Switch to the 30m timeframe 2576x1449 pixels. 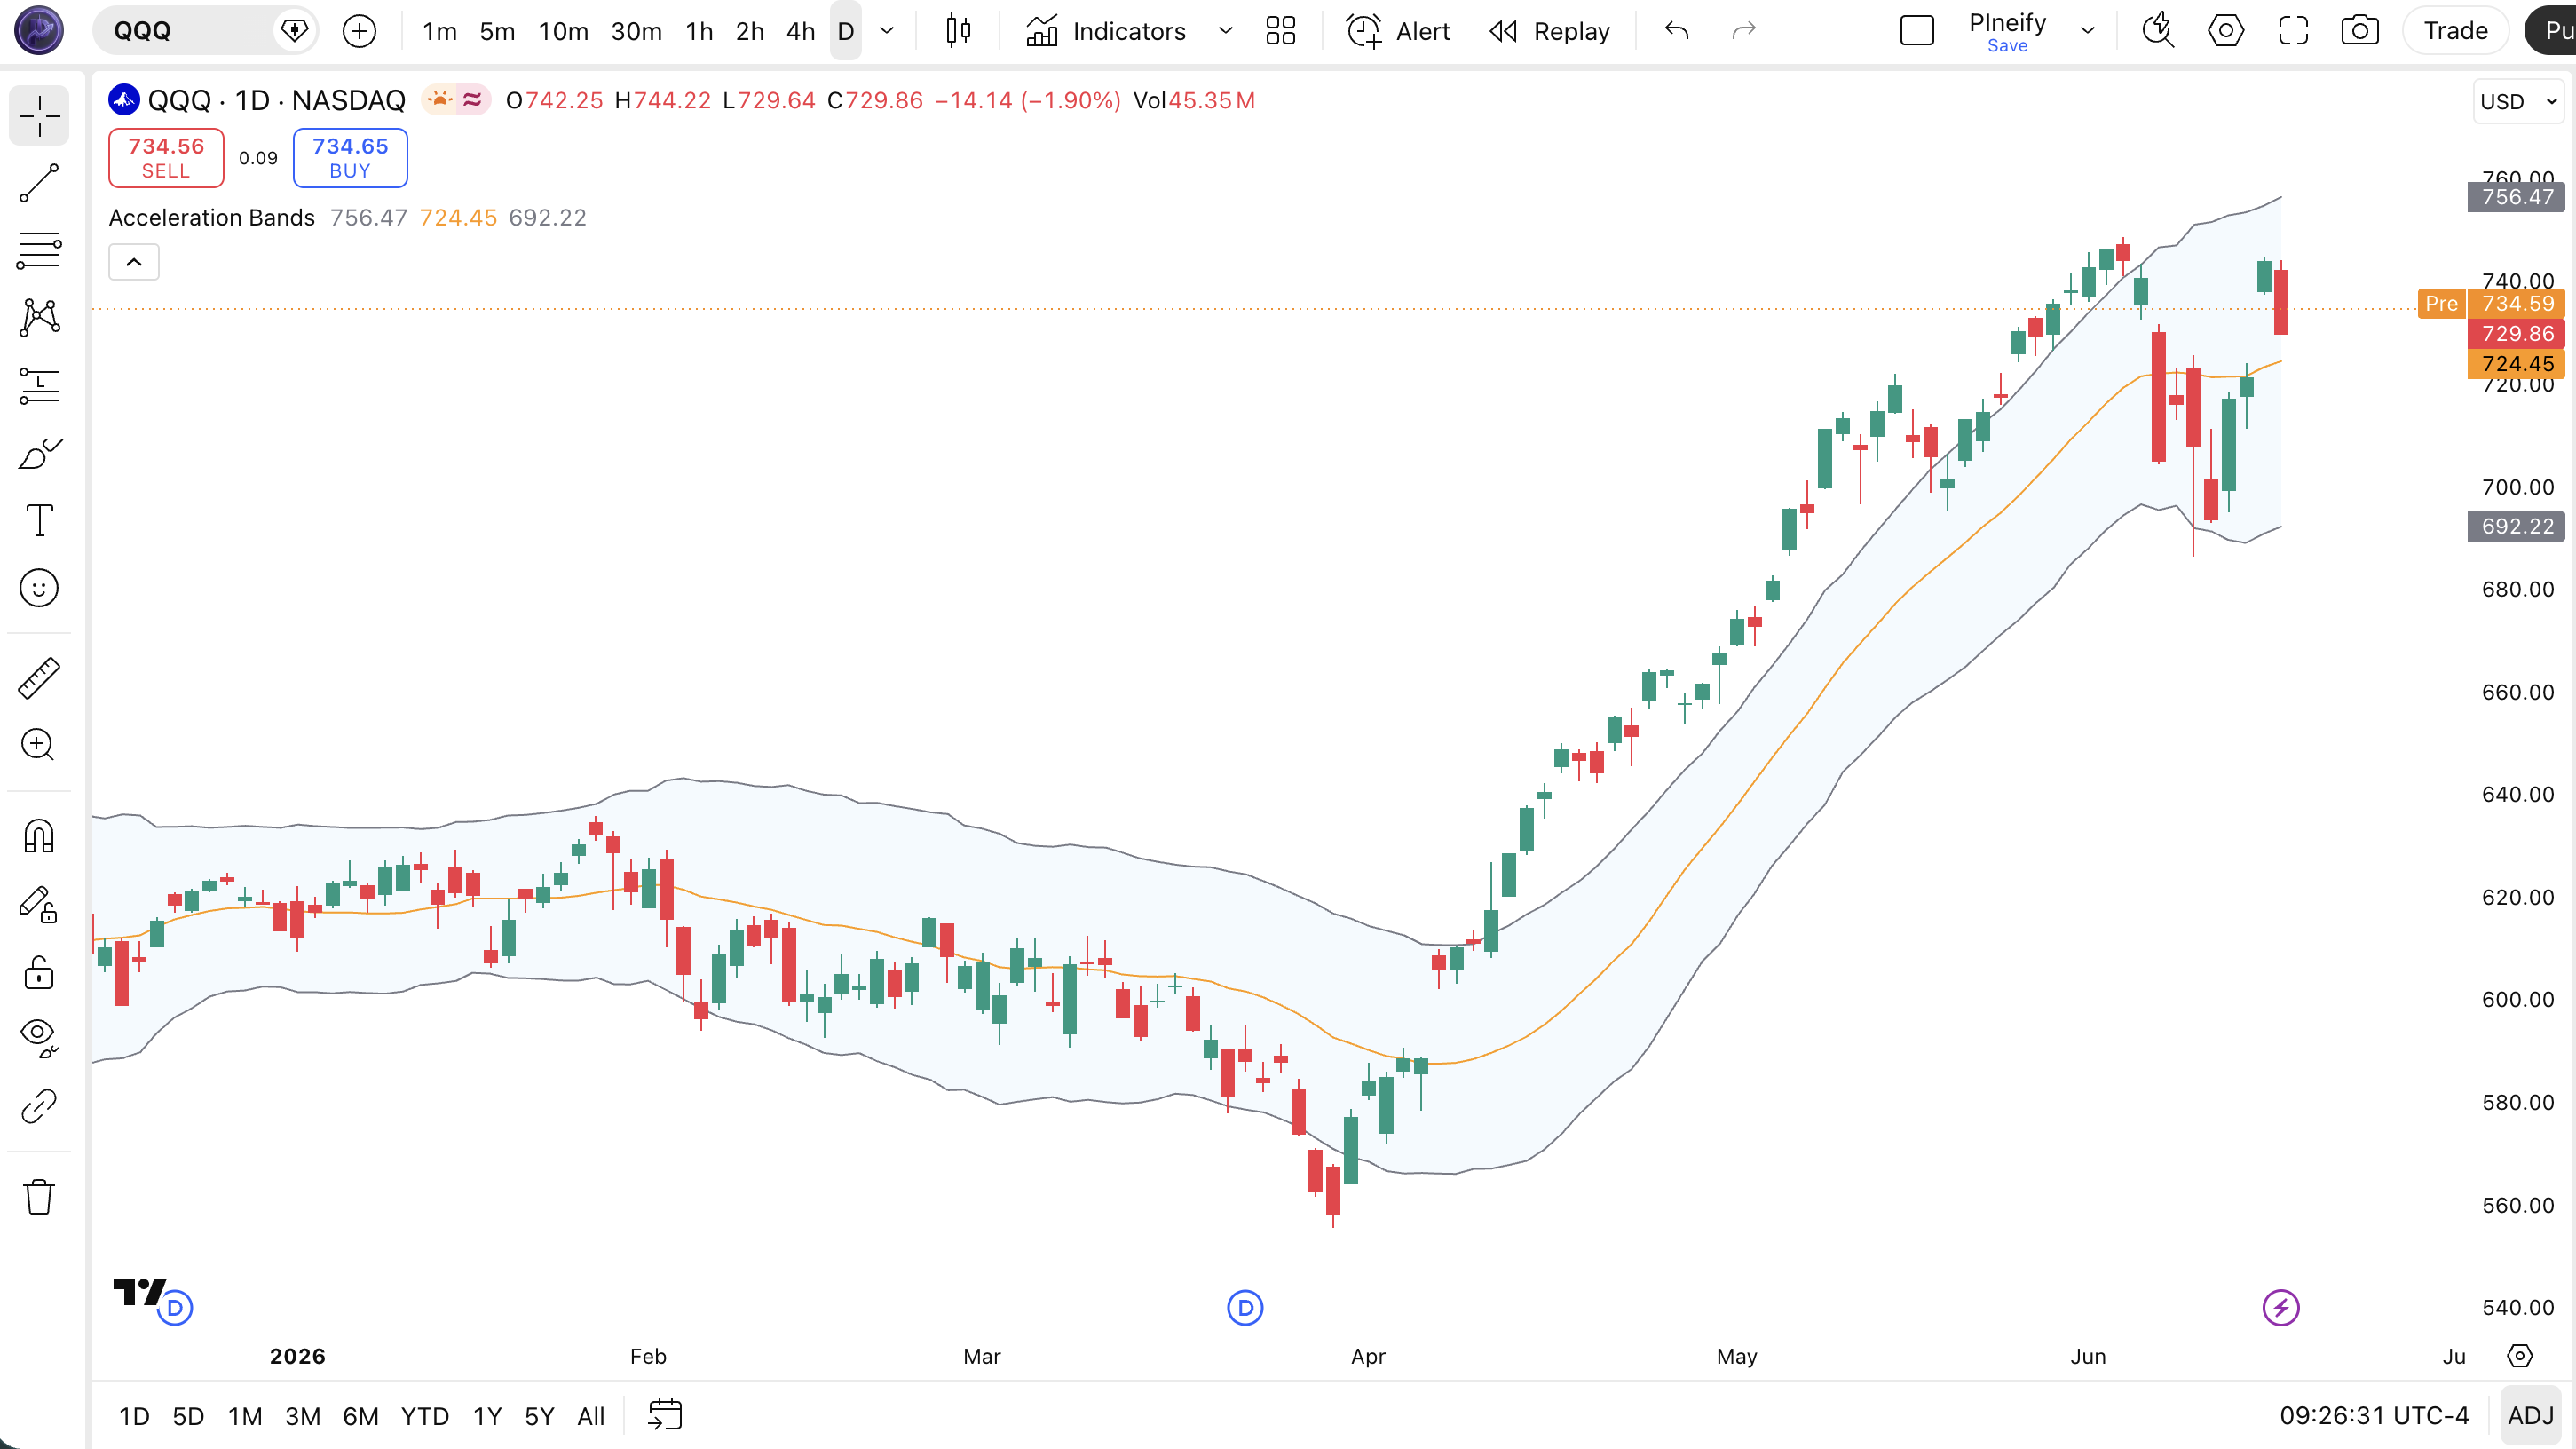pos(636,31)
